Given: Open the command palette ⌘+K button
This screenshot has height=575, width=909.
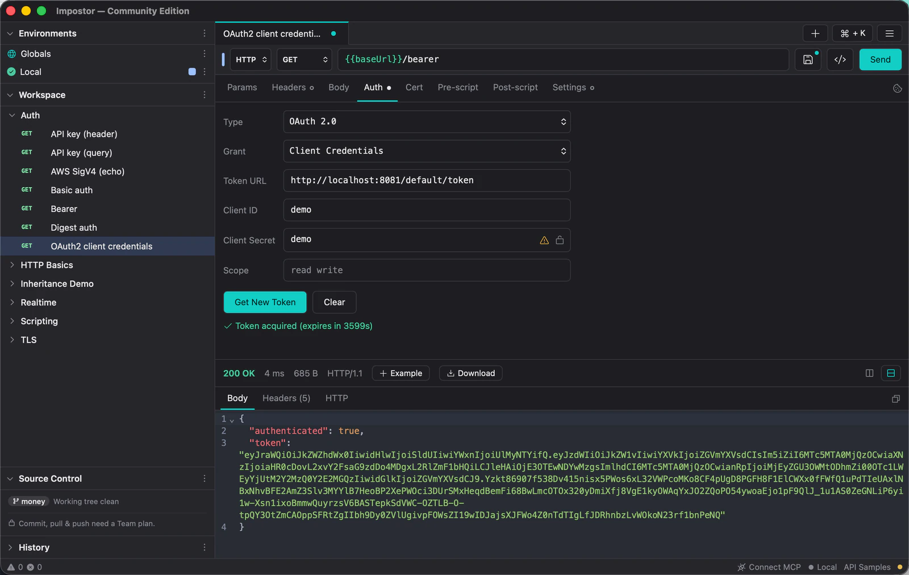Looking at the screenshot, I should (853, 34).
